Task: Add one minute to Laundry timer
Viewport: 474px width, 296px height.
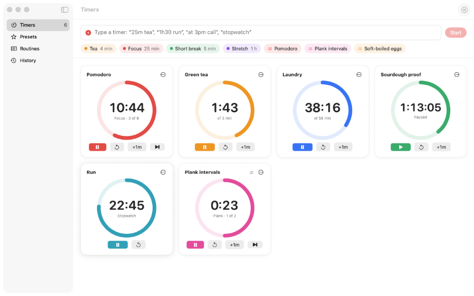Action: pos(343,147)
